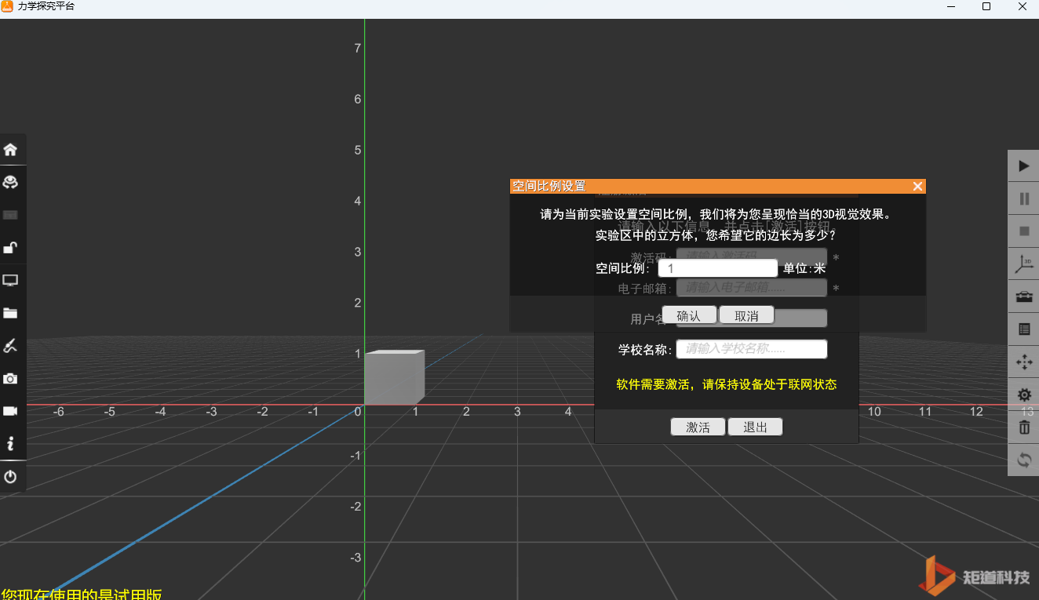Click the 空间比例 input field

click(717, 268)
